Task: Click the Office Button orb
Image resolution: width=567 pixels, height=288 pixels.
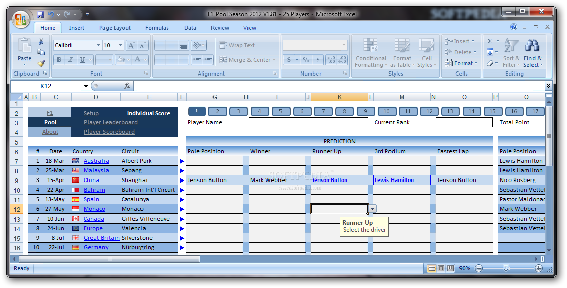Action: point(21,19)
